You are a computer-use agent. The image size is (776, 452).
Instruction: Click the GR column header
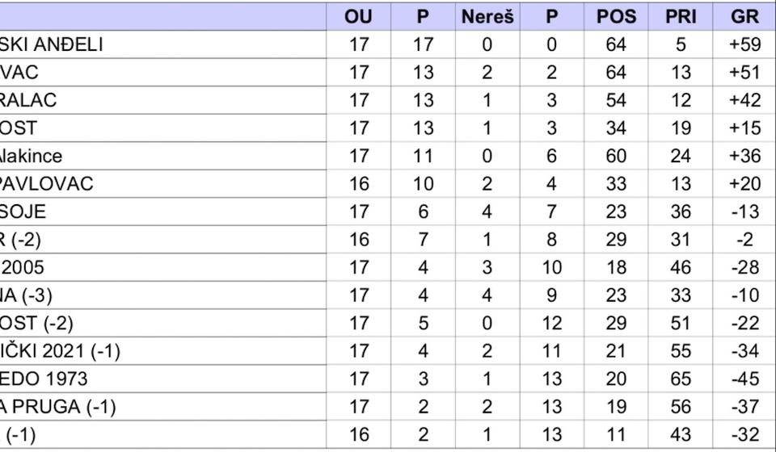click(744, 16)
